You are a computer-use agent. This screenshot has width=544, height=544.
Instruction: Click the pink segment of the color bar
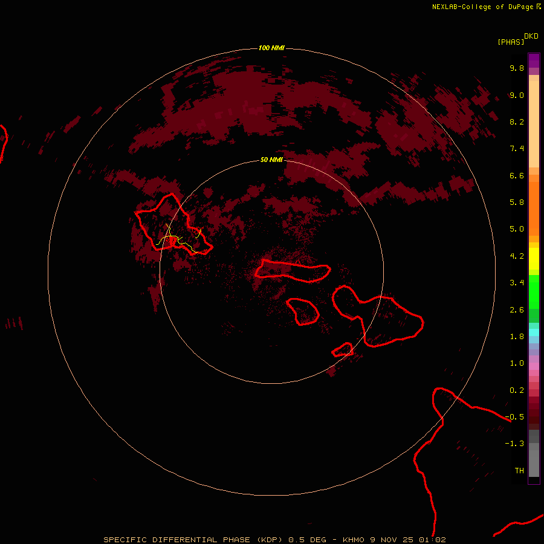coord(534,366)
